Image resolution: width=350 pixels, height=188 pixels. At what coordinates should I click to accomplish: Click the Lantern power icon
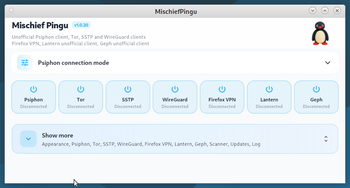[x=269, y=89]
